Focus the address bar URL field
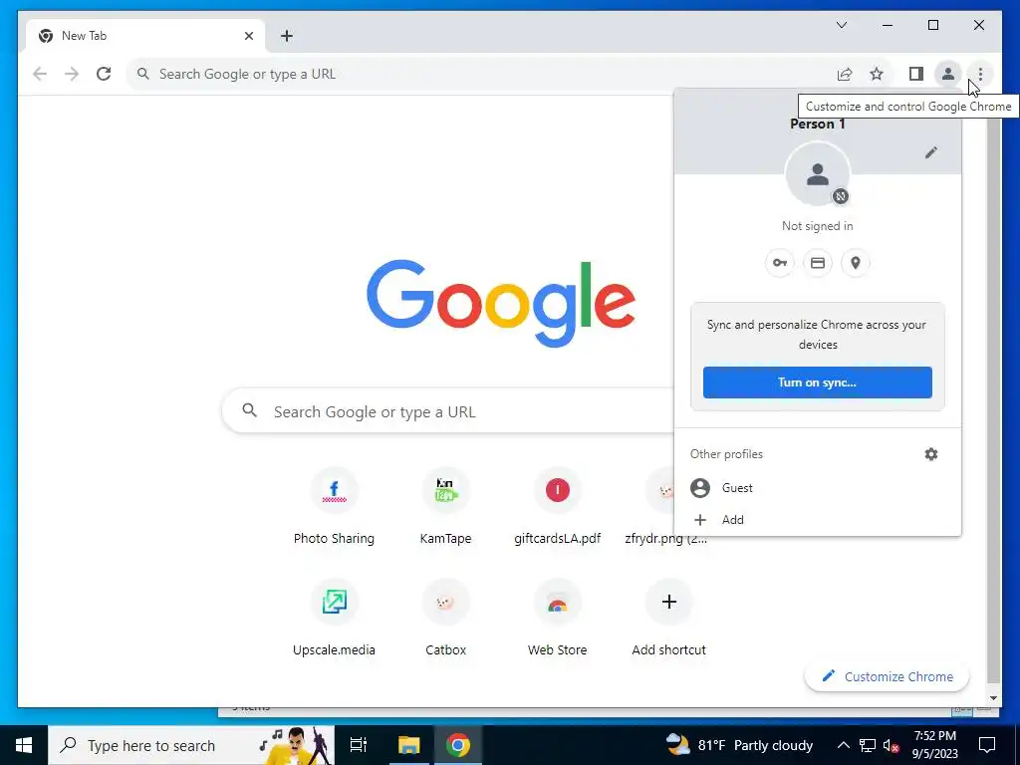This screenshot has height=765, width=1020. (481, 74)
